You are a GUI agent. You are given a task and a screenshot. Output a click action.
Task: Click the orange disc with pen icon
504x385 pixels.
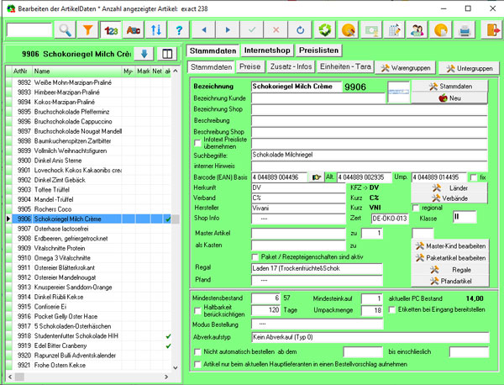348,30
